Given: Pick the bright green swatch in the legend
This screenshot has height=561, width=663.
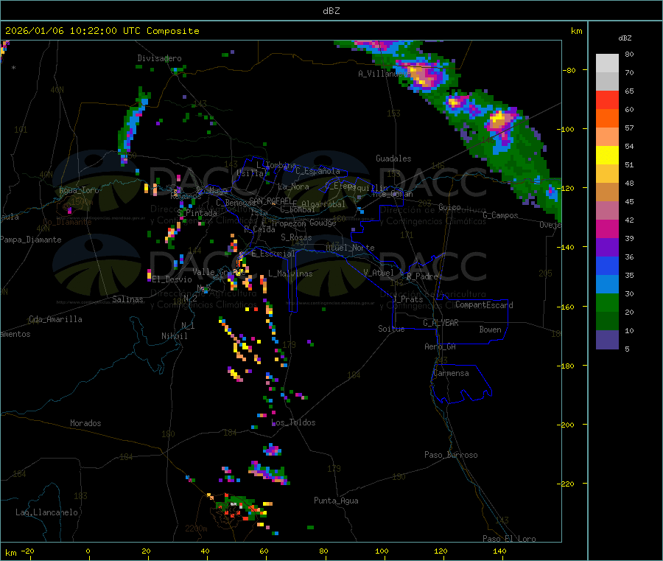Looking at the screenshot, I should tap(607, 303).
